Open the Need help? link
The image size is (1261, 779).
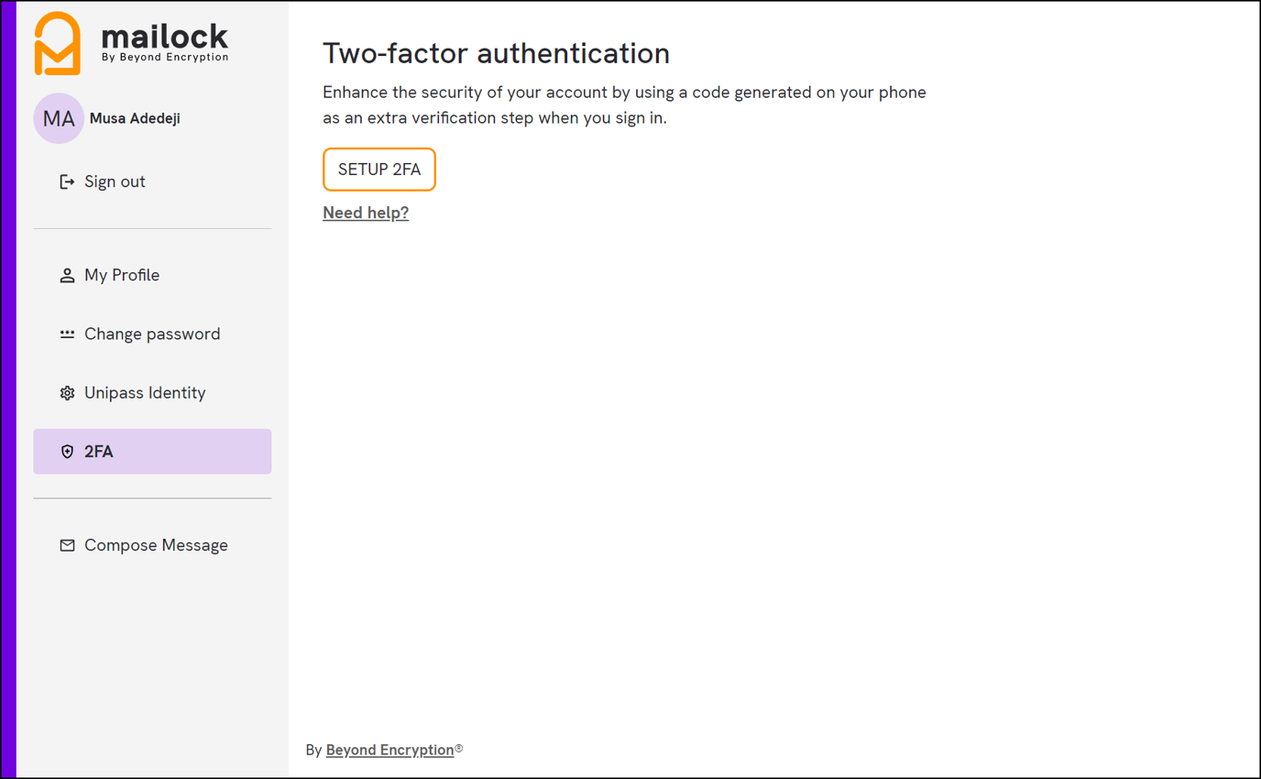[365, 213]
